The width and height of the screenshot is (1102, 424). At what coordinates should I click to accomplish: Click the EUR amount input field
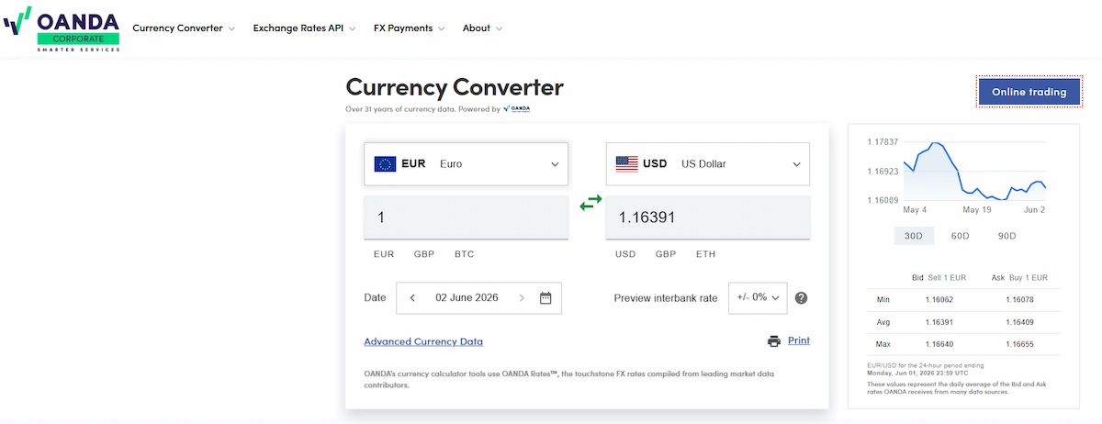pyautogui.click(x=467, y=218)
